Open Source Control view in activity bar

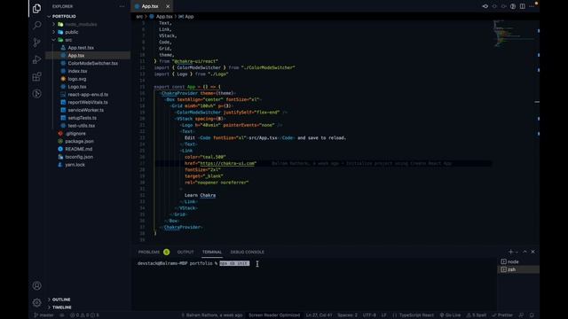pyautogui.click(x=36, y=43)
